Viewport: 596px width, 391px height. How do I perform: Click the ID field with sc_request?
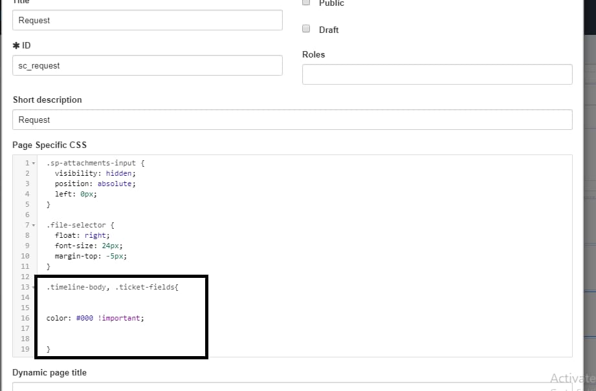tap(148, 65)
